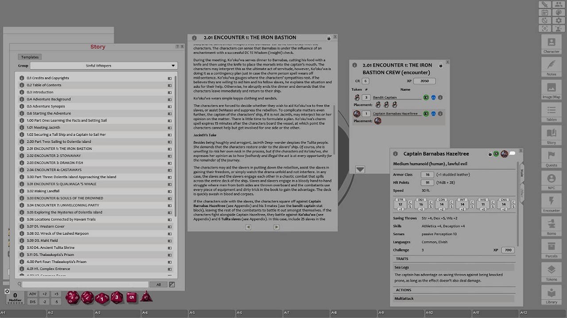Open the Story panel from the sidebar
Screen dimensions: 567x318
551,135
